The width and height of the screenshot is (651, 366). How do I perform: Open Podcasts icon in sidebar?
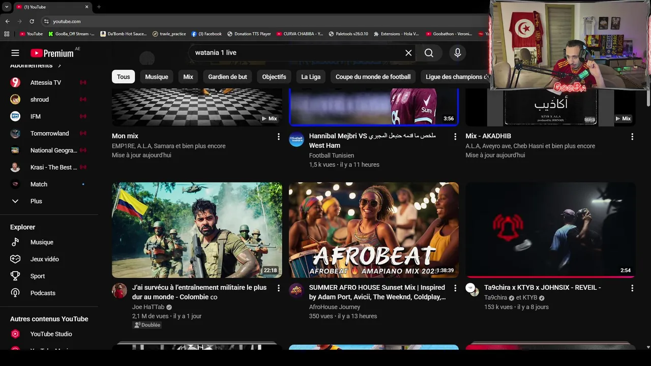point(15,293)
